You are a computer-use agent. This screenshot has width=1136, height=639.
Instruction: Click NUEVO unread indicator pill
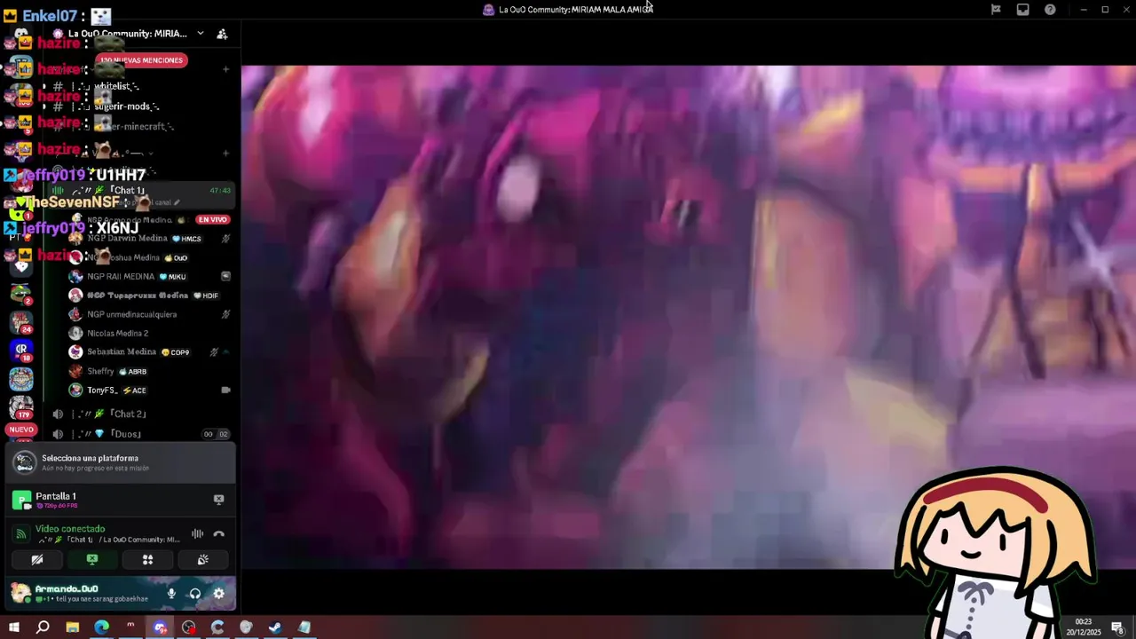[21, 430]
